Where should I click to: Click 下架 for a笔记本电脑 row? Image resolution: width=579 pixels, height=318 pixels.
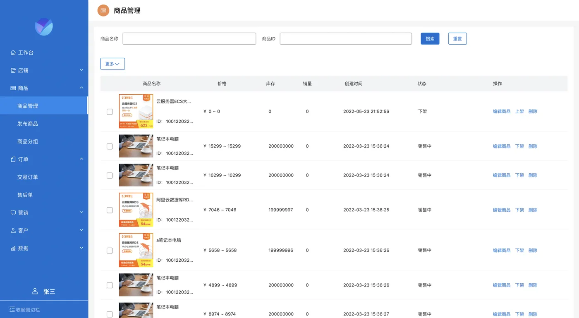click(x=519, y=251)
